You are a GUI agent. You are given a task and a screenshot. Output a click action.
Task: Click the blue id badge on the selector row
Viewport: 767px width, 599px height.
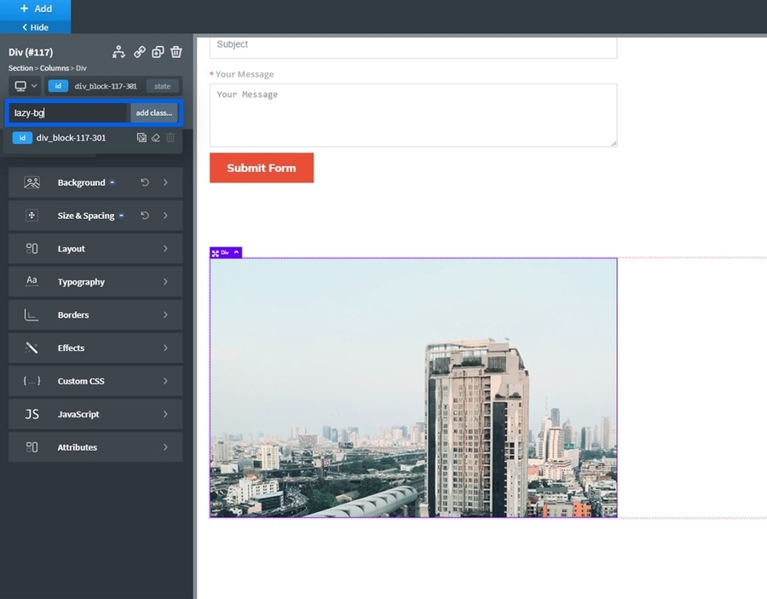[x=58, y=85]
